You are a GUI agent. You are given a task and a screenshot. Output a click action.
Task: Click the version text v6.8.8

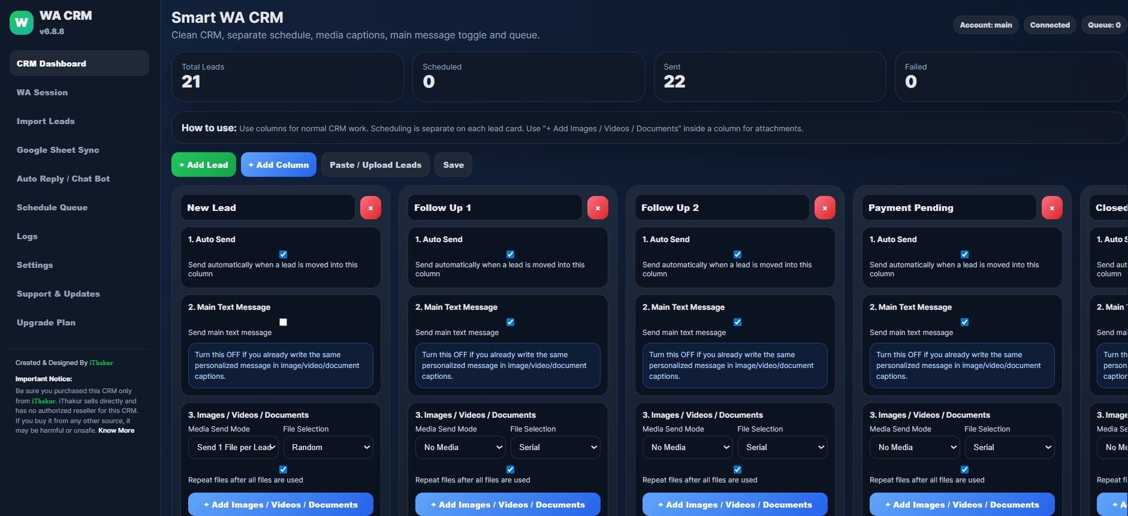click(52, 31)
